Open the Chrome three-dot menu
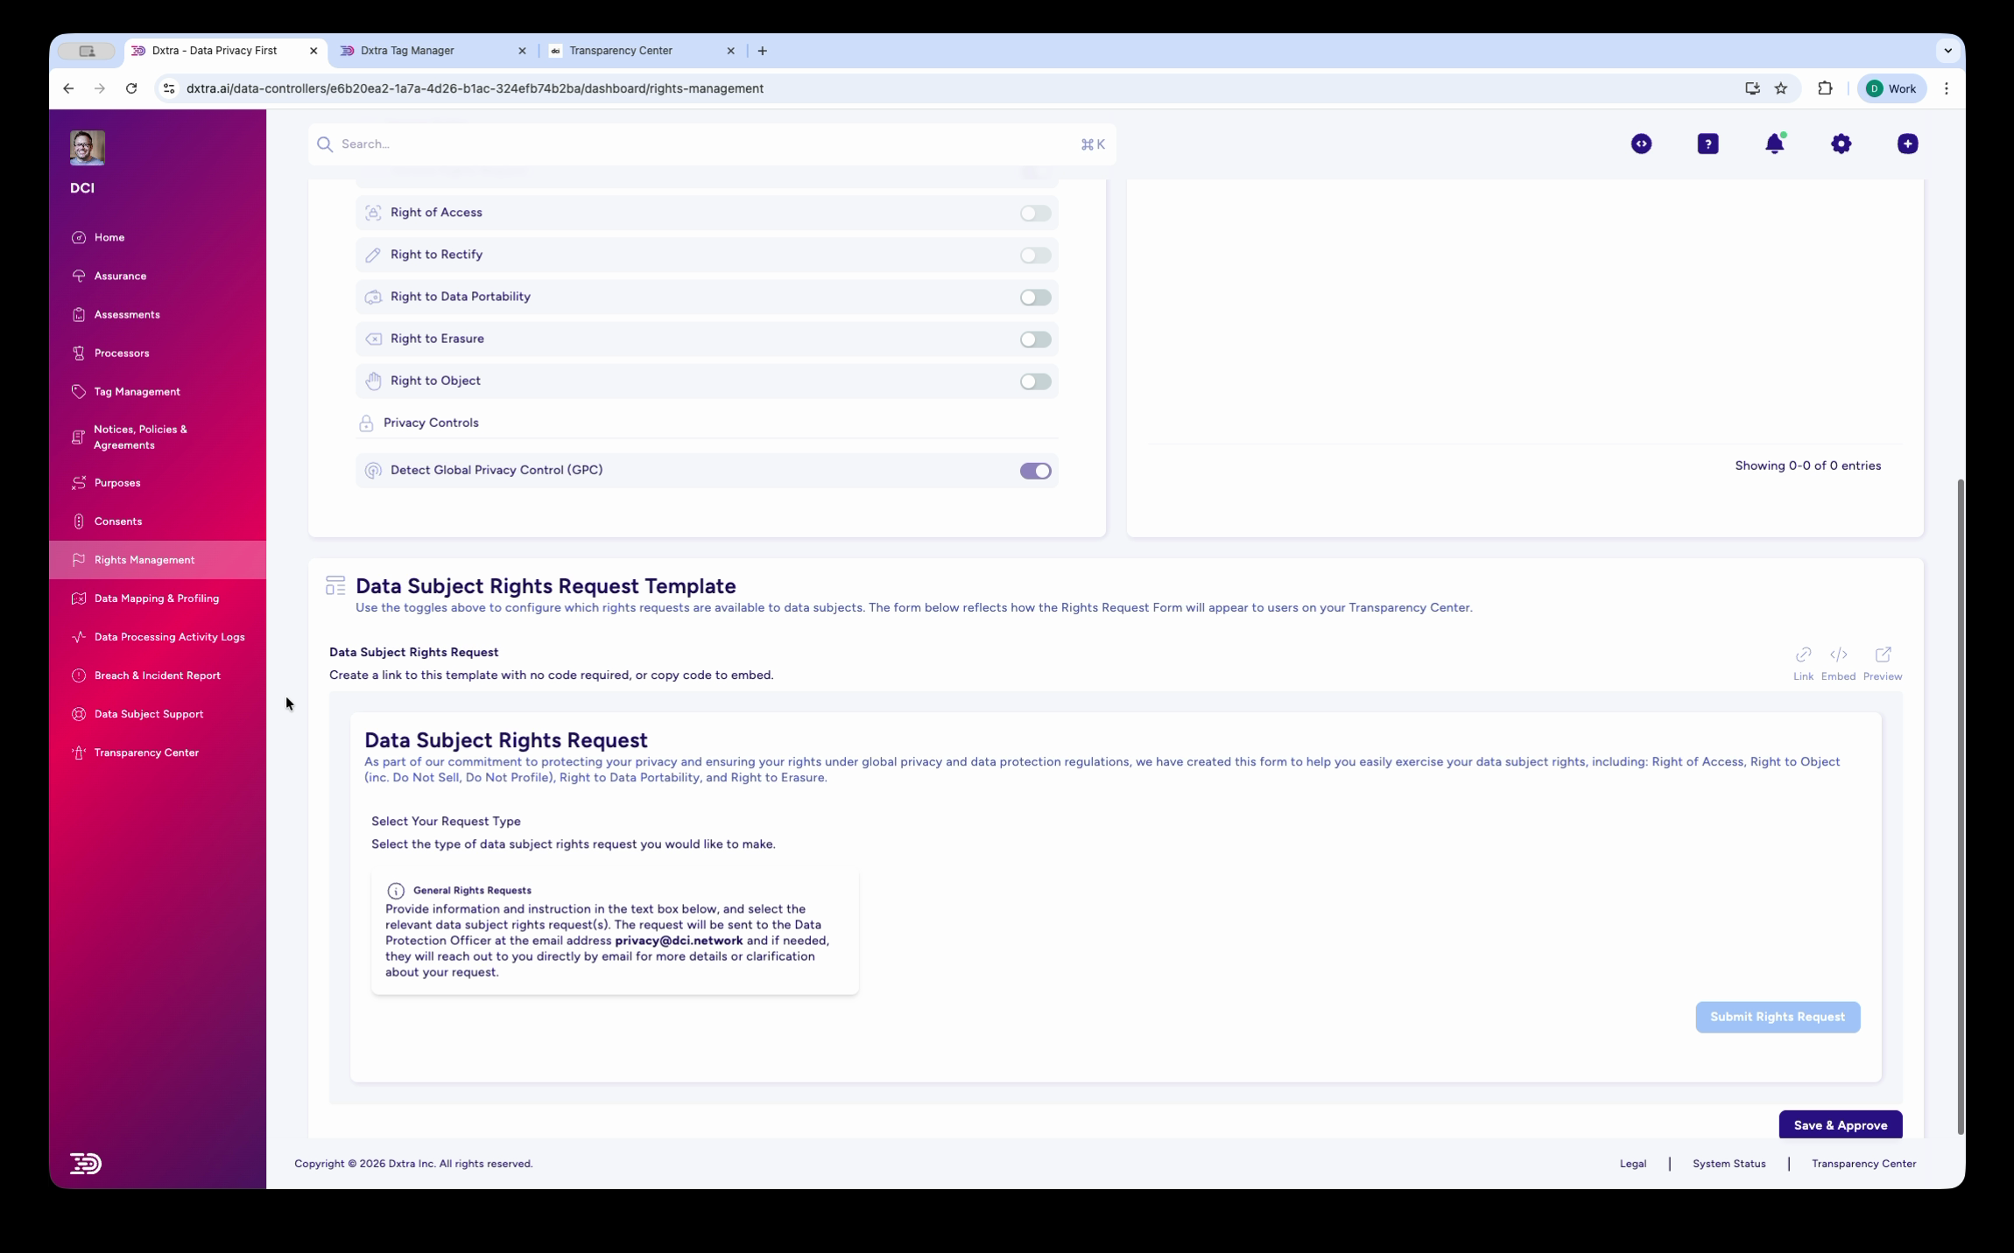2014x1253 pixels. click(1946, 88)
